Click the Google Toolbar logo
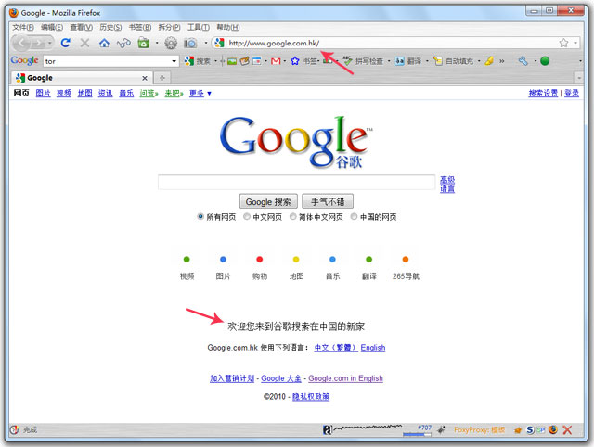Viewport: 594px width, 447px height. point(24,60)
